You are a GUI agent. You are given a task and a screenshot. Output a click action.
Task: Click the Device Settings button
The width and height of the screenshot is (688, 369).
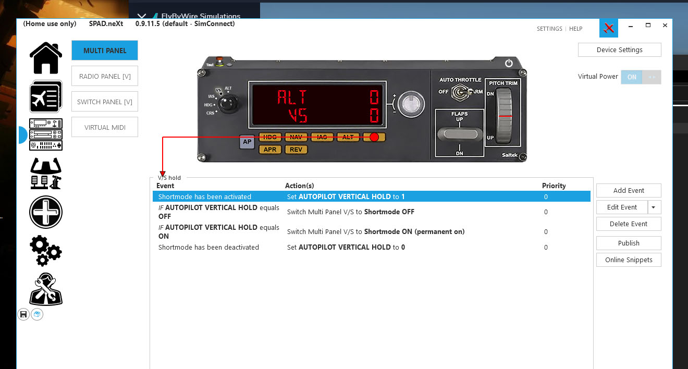pos(619,50)
